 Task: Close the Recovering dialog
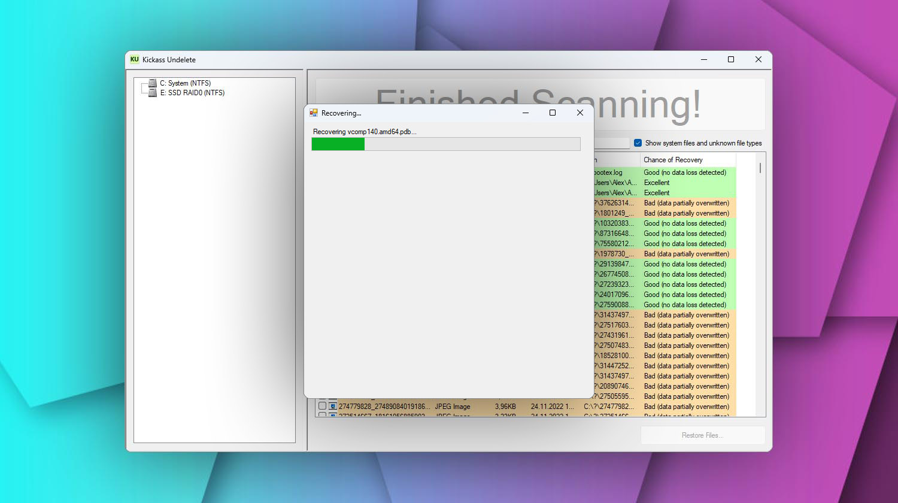580,113
